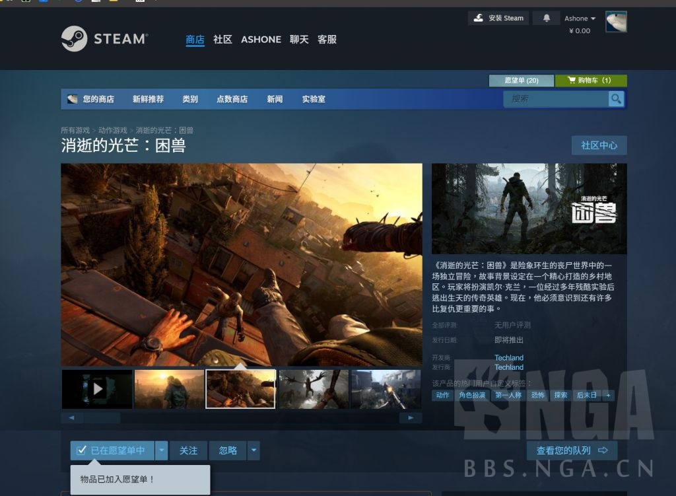
Task: Click the 即将推出 release date text
Action: point(509,340)
